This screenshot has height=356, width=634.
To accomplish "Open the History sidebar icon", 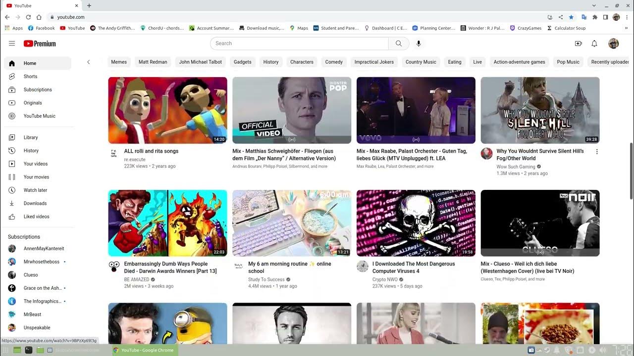I will pos(12,151).
